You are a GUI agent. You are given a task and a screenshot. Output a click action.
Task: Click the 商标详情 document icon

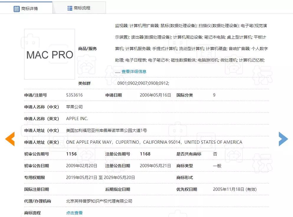pyautogui.click(x=17, y=9)
